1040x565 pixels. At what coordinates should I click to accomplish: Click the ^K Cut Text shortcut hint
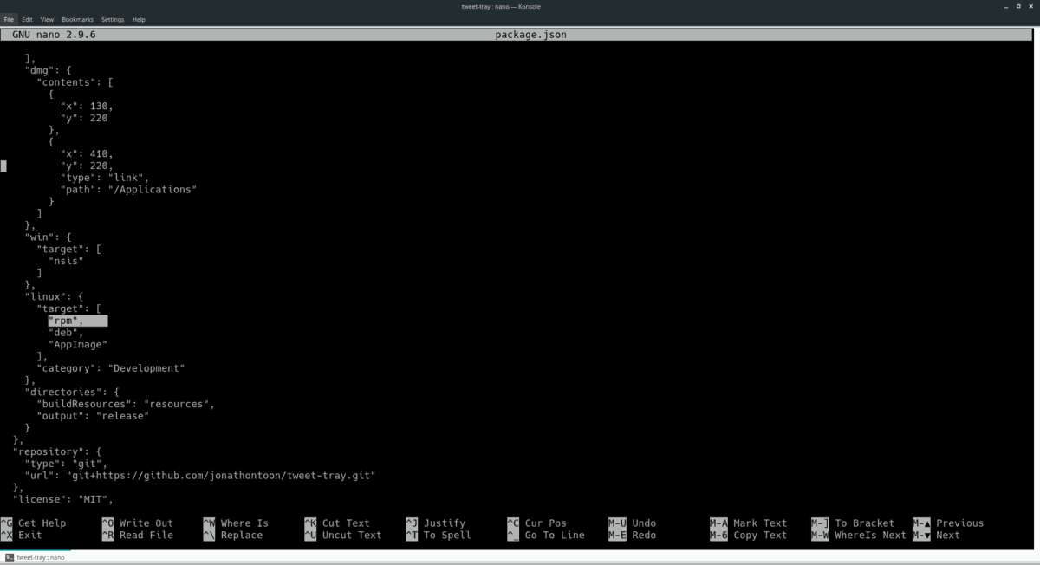tap(337, 523)
